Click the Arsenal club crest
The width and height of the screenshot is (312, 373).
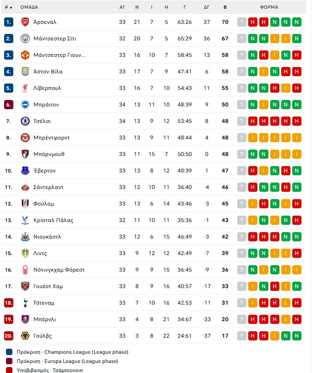point(25,22)
